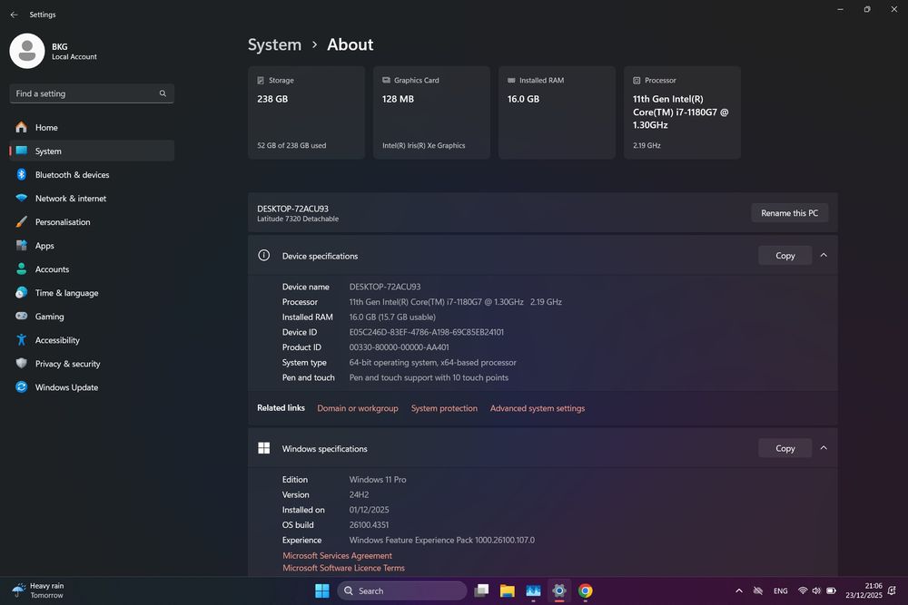Select the 64-bit operating system type text
Screen dimensions: 908x605
tap(432, 362)
